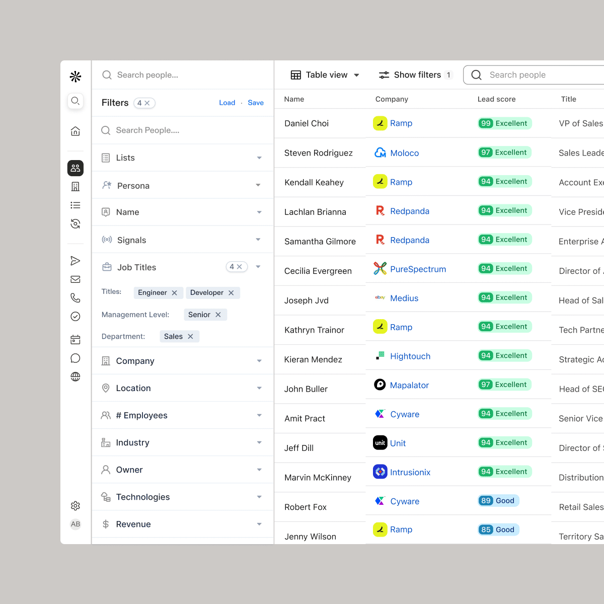604x604 pixels.
Task: Sort by the Lead score column header
Action: click(x=496, y=99)
